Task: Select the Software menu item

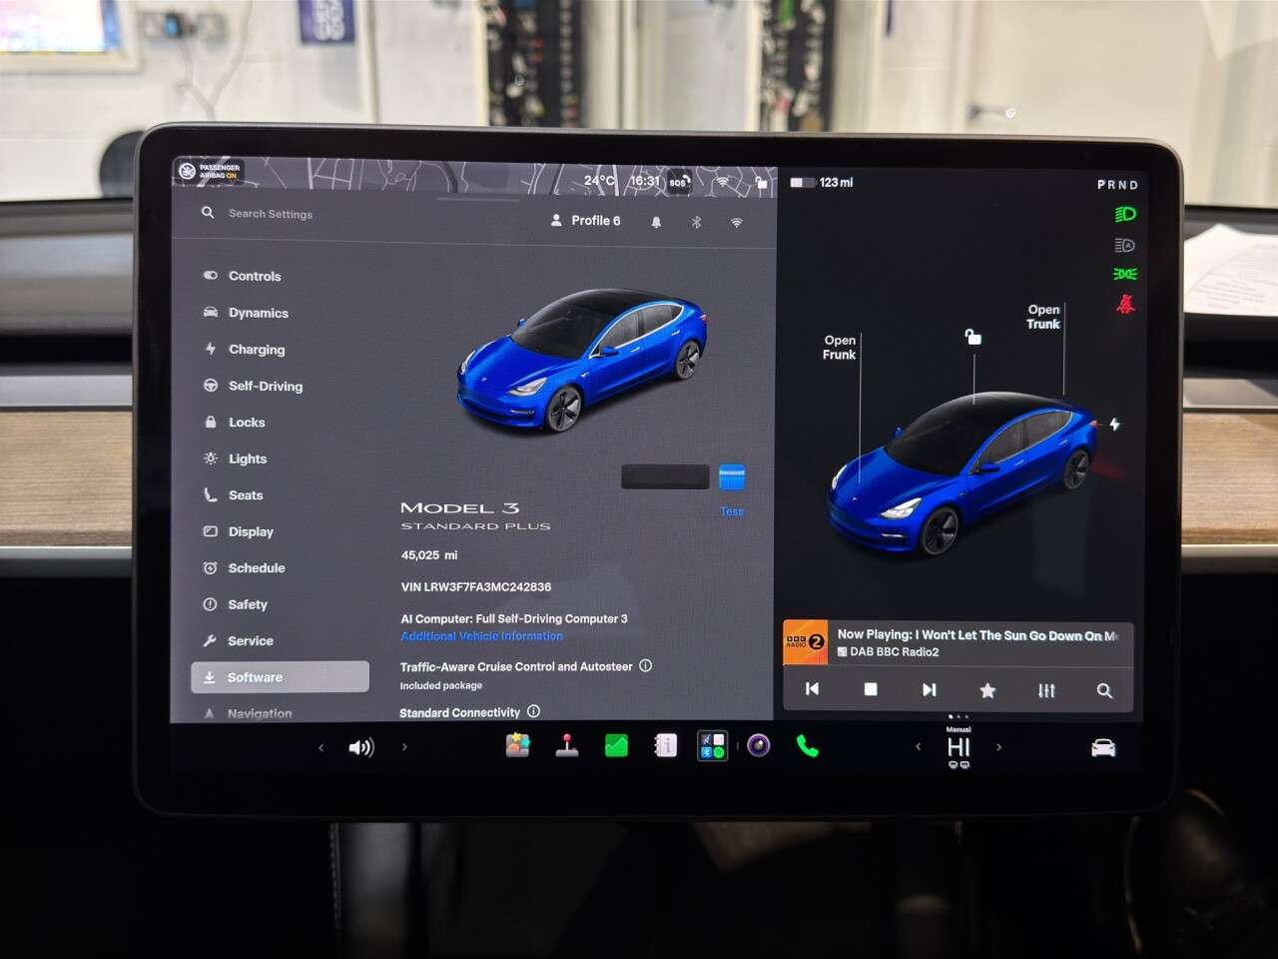Action: [280, 676]
